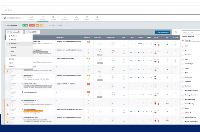Select the upwithkallio.fi row checkbox
Screen dimensions: 200x132
click(x=7, y=75)
